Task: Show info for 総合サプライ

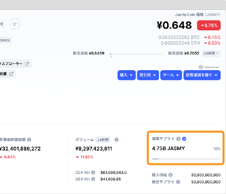Action: pyautogui.click(x=178, y=182)
